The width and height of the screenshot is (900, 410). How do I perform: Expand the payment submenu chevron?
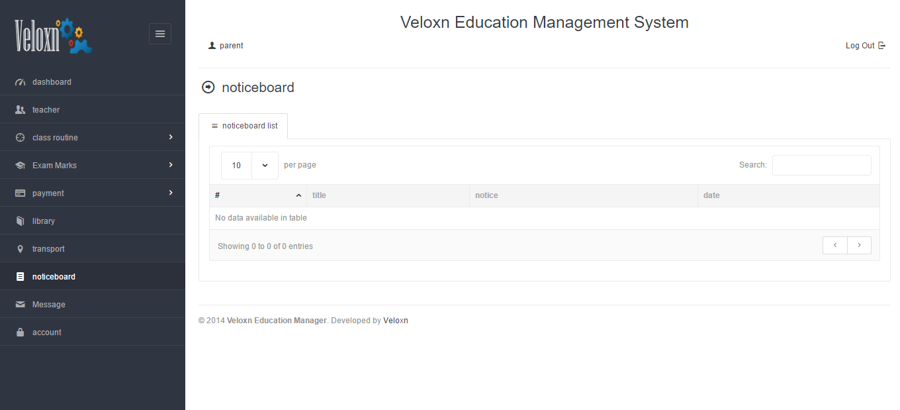(x=171, y=193)
